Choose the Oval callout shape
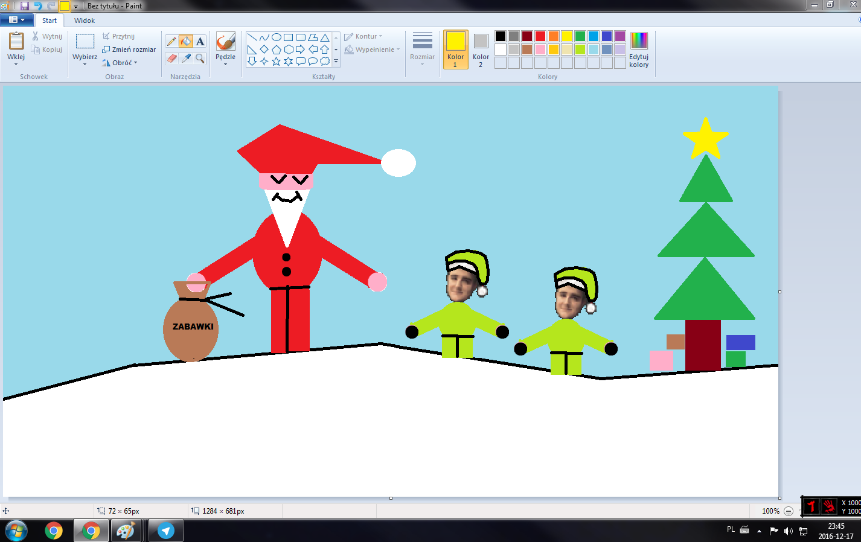861x542 pixels. point(313,61)
